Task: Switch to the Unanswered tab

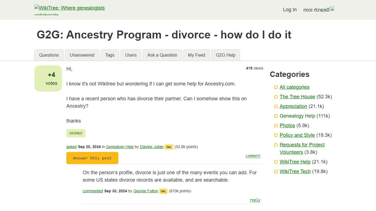Action: click(x=82, y=55)
